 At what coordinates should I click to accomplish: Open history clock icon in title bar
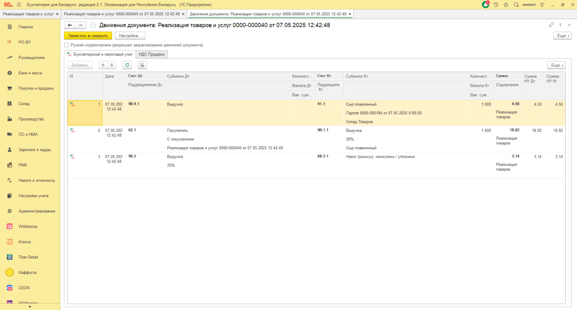click(496, 5)
